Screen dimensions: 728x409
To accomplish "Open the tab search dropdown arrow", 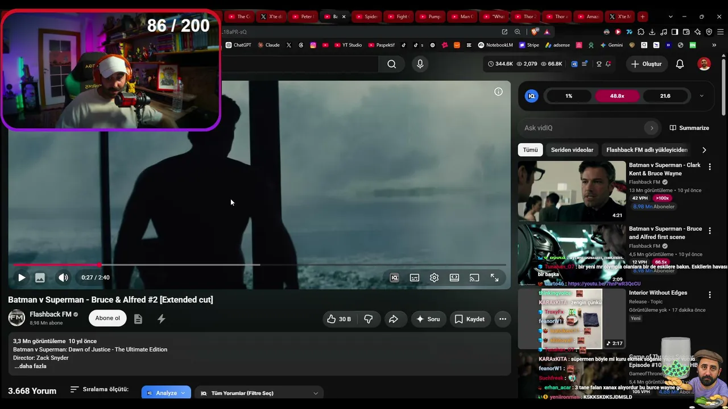I will coord(671,16).
